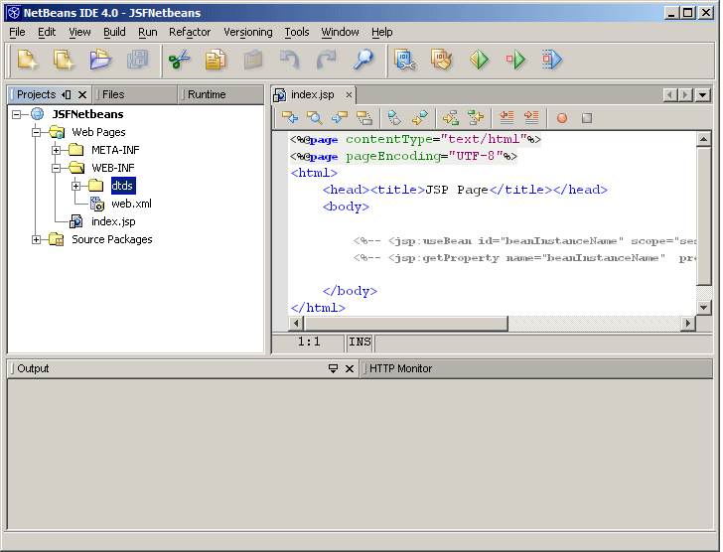Select web.xml in the project tree
The image size is (723, 552).
pyautogui.click(x=131, y=204)
